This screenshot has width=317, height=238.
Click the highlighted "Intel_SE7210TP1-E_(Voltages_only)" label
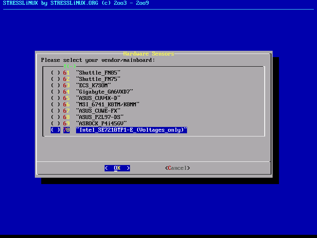pos(132,130)
